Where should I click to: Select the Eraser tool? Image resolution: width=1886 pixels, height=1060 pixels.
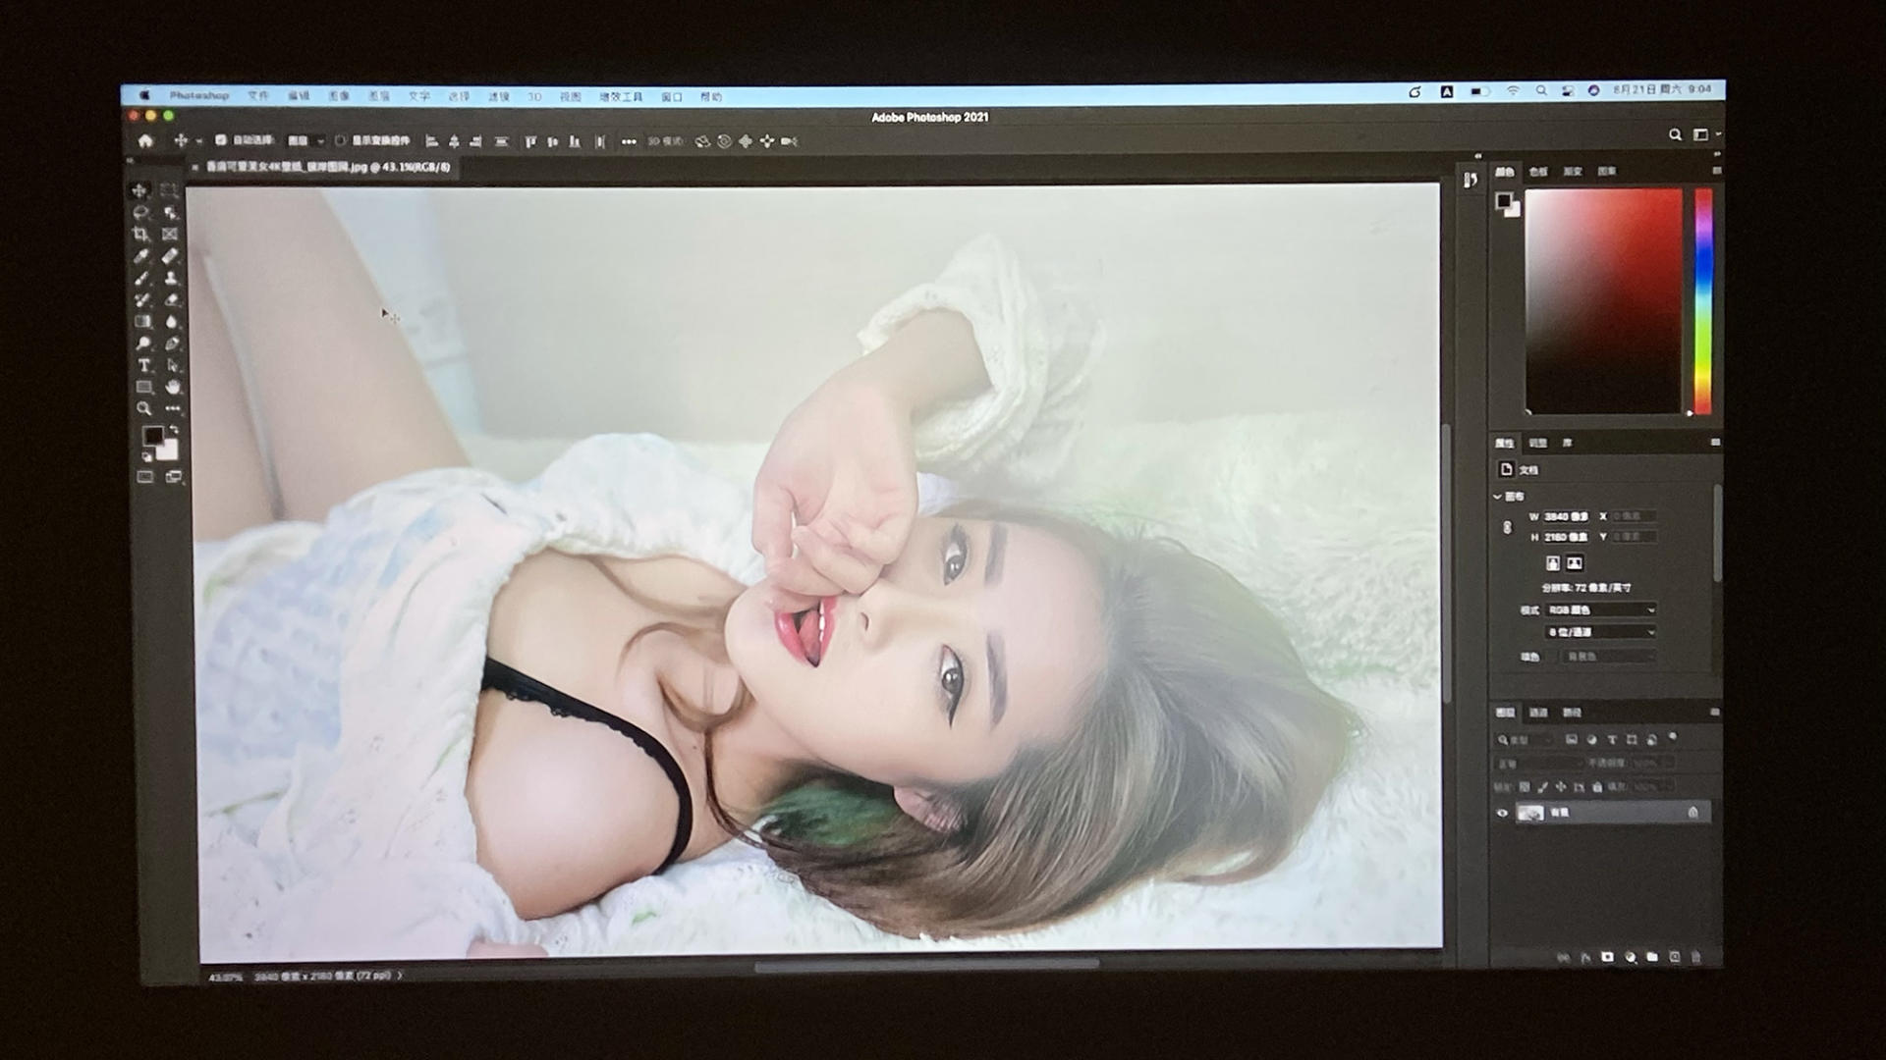tap(172, 300)
